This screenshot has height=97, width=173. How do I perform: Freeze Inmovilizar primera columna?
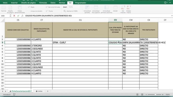coord(106,9)
